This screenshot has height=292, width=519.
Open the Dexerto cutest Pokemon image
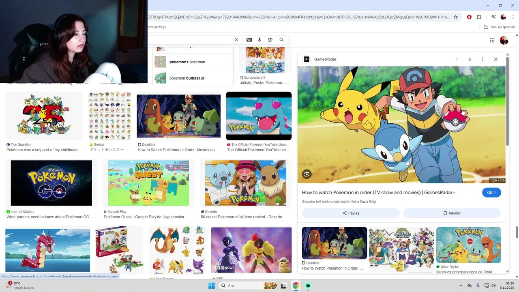(x=246, y=183)
